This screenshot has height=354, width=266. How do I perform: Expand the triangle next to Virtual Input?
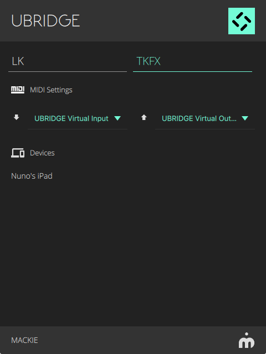click(117, 118)
